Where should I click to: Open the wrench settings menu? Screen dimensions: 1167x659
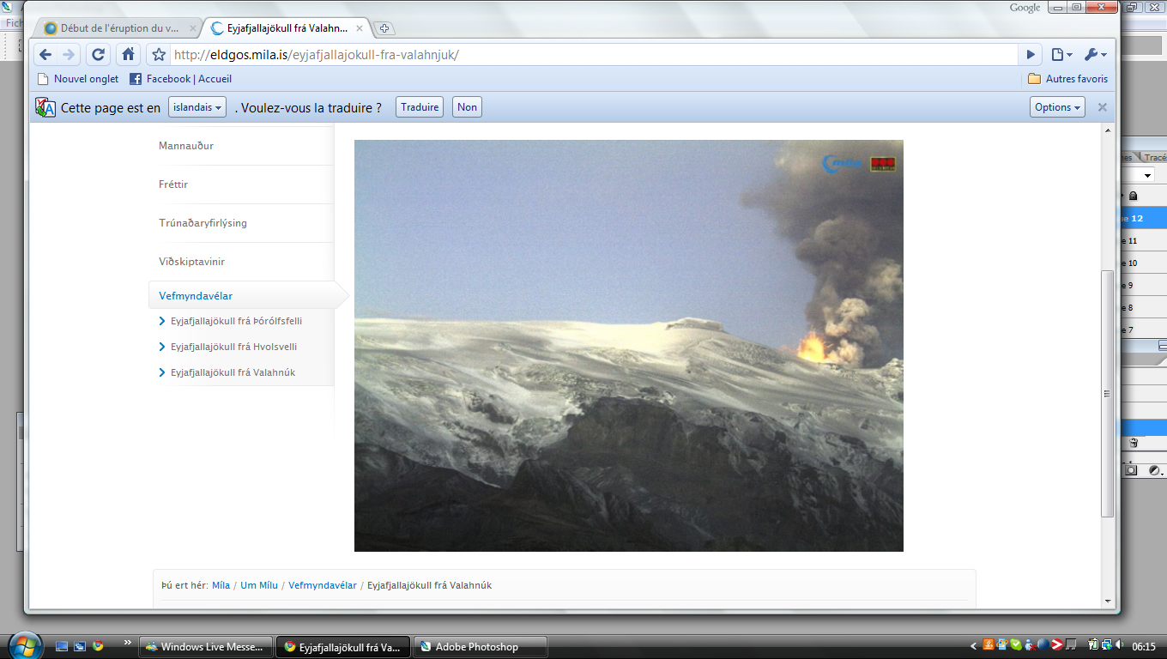pyautogui.click(x=1095, y=55)
